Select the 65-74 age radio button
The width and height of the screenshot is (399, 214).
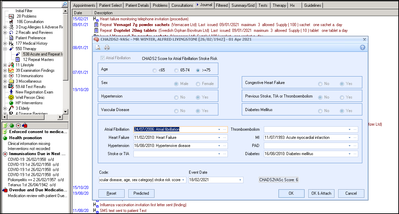pyautogui.click(x=176, y=70)
